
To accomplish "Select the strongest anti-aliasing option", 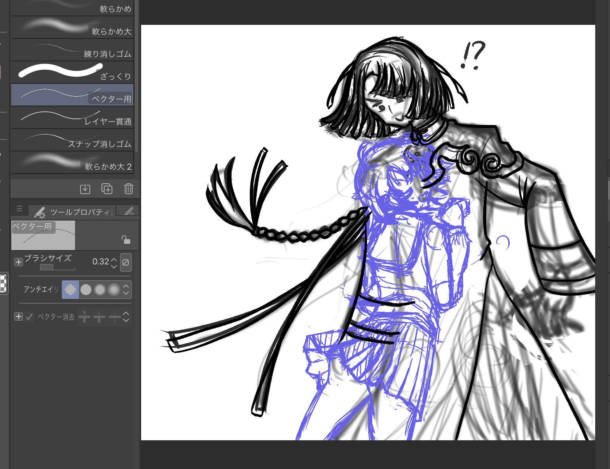I will pyautogui.click(x=114, y=290).
